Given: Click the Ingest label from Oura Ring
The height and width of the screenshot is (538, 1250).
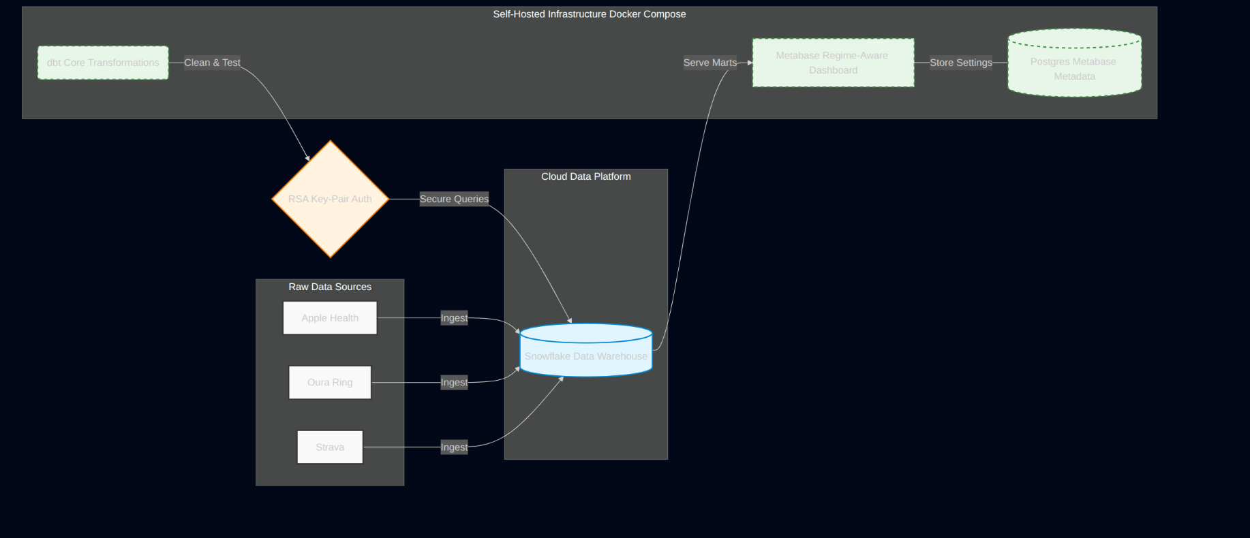Looking at the screenshot, I should (x=454, y=383).
